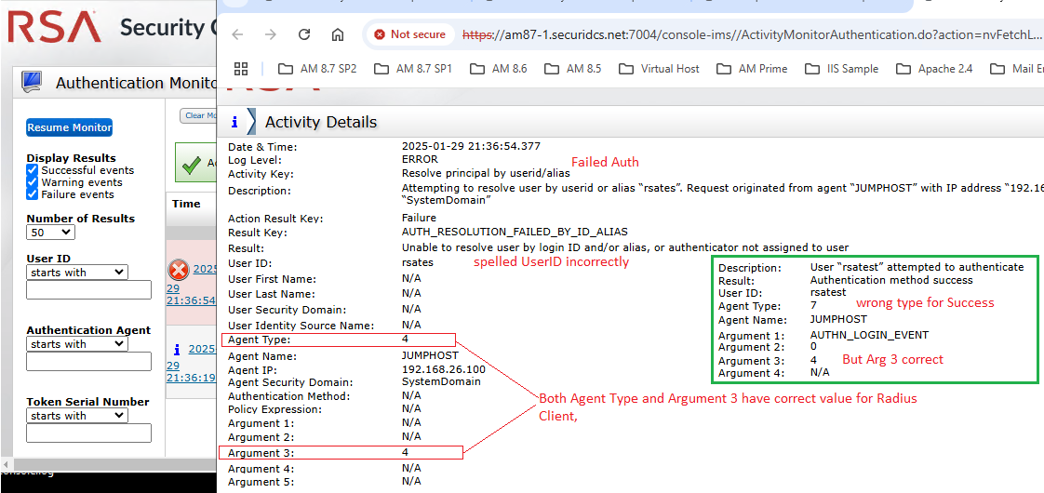Open the AM 8.7 SP2 bookmark folder
Screen dimensions: 1044x493
tap(317, 69)
